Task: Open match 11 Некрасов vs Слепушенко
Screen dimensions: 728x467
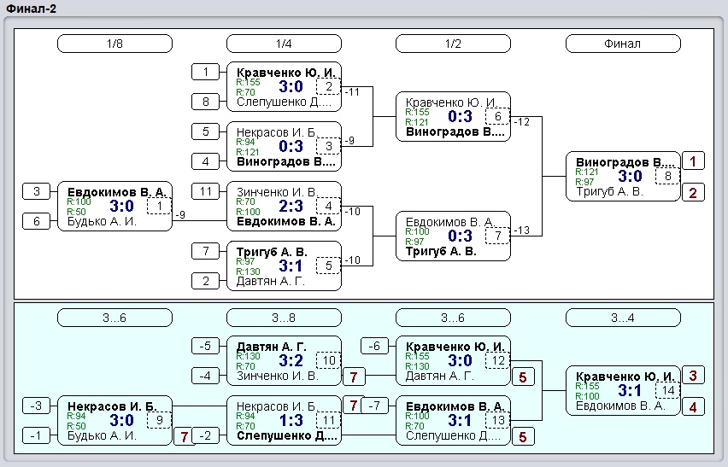Action: (x=284, y=421)
